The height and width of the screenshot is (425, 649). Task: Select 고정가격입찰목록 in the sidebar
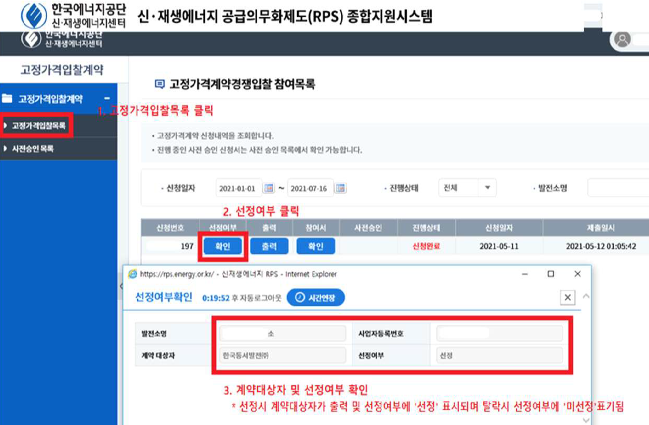point(38,126)
